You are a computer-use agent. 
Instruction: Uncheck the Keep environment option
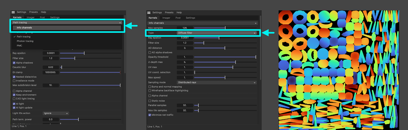(14, 95)
